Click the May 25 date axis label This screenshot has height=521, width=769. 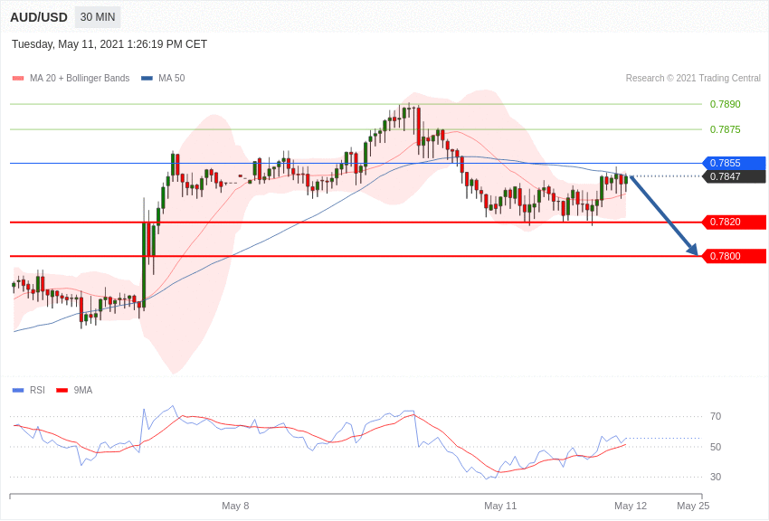click(x=693, y=506)
